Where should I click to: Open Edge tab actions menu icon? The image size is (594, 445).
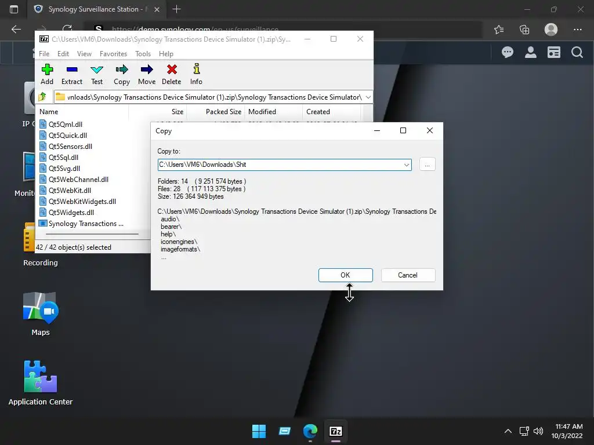point(14,9)
